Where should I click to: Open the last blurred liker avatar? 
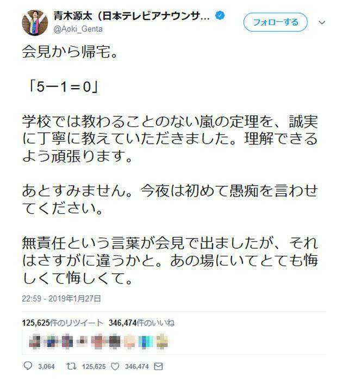(162, 341)
